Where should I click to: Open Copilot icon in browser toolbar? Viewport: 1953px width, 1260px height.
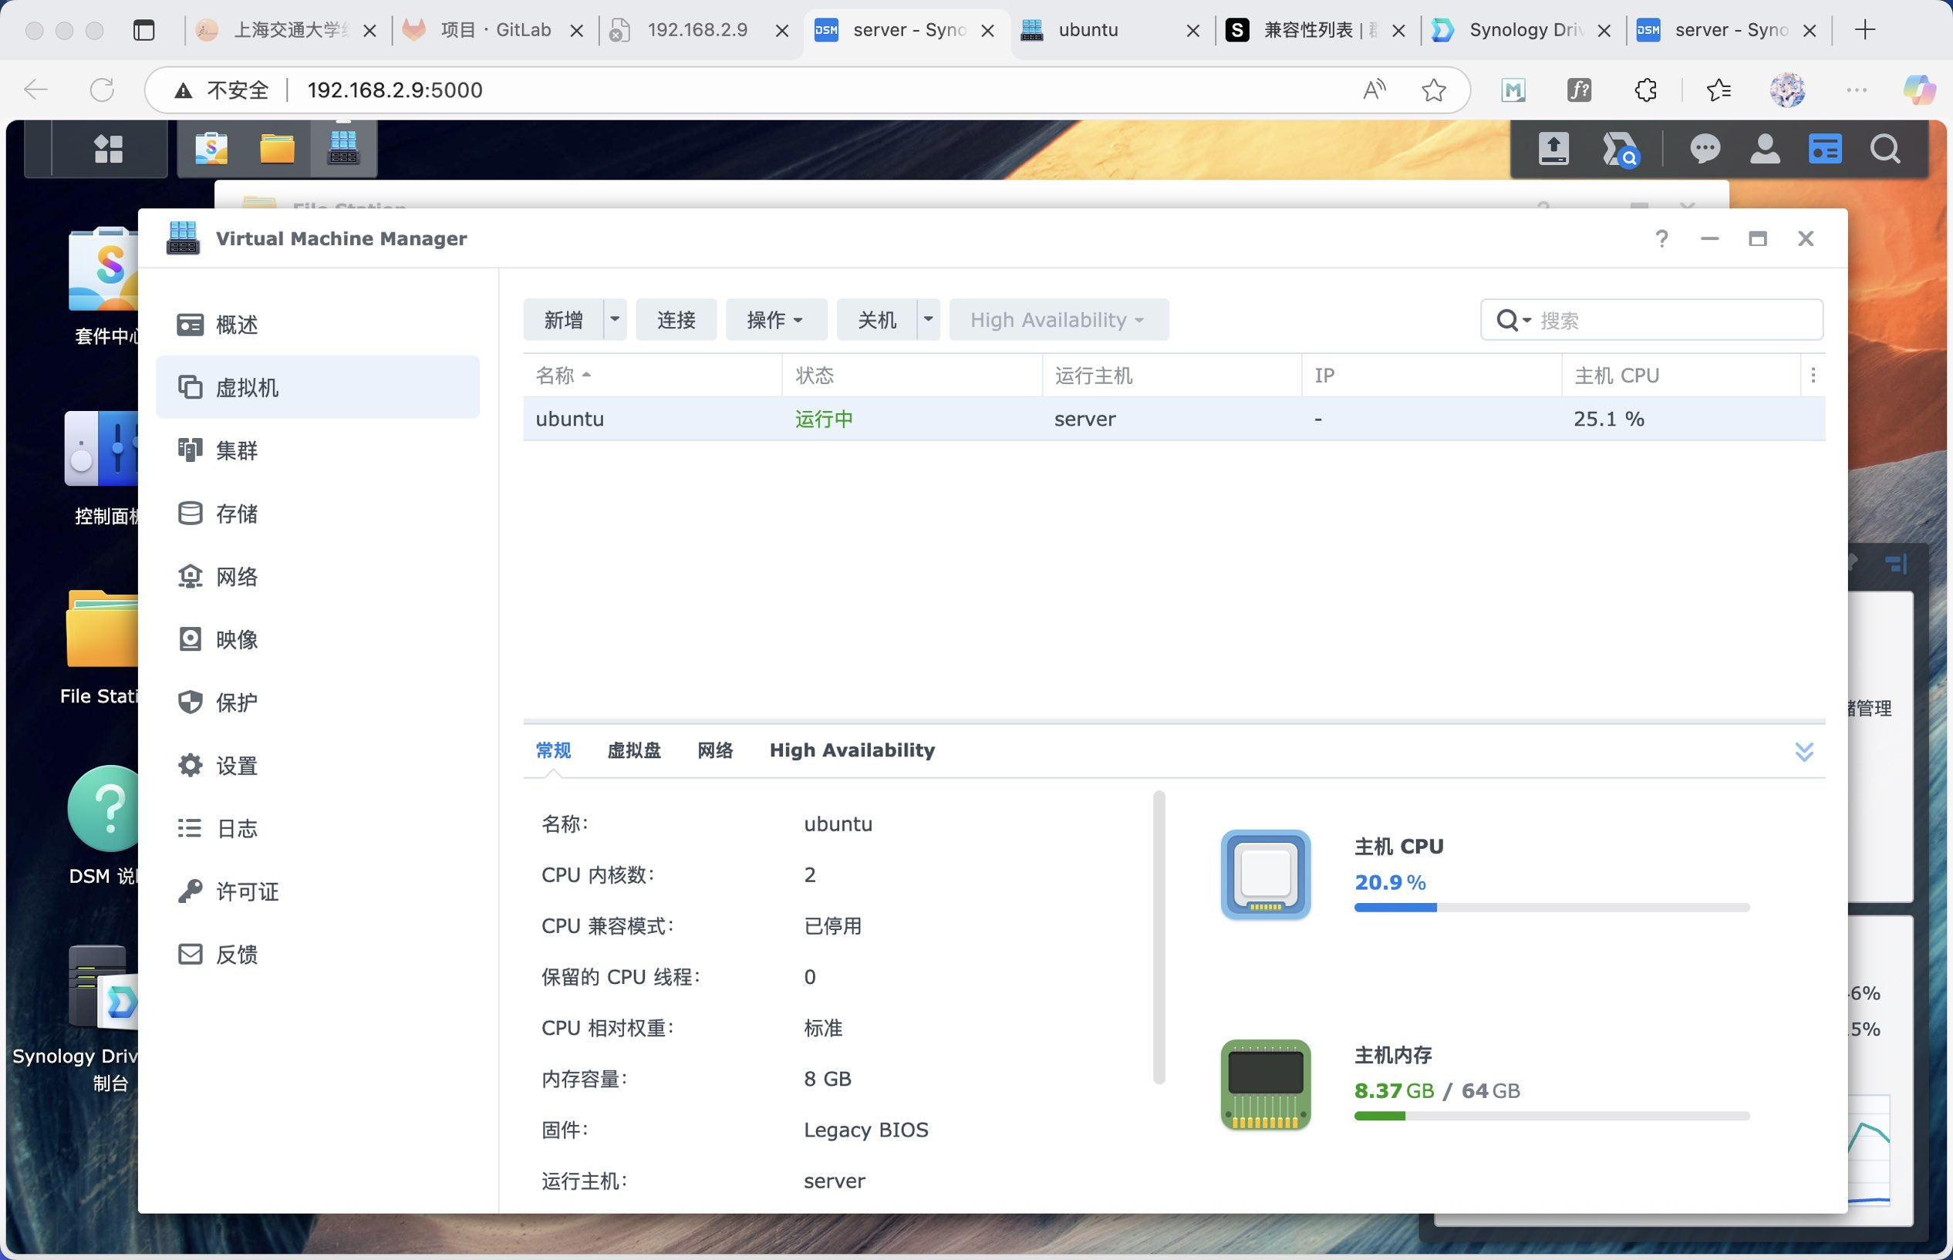pyautogui.click(x=1918, y=90)
